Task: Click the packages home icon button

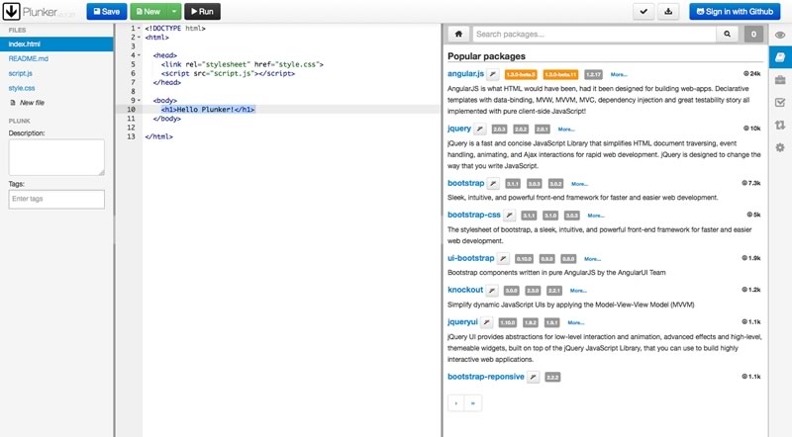Action: 457,34
